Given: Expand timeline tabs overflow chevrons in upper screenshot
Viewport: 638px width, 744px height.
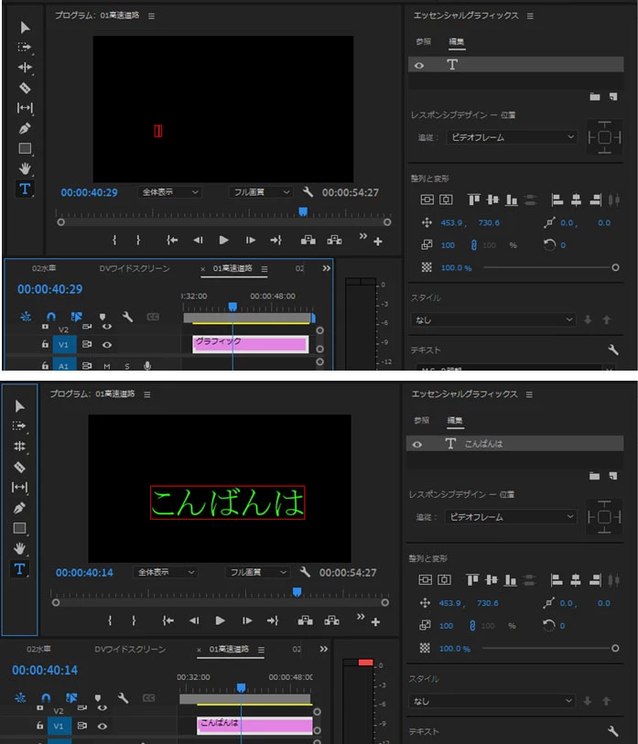Looking at the screenshot, I should point(326,268).
